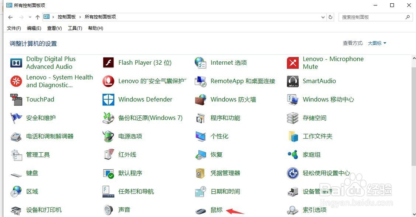Open the 电话和调制解调器 icon
The width and height of the screenshot is (416, 217).
coord(16,136)
